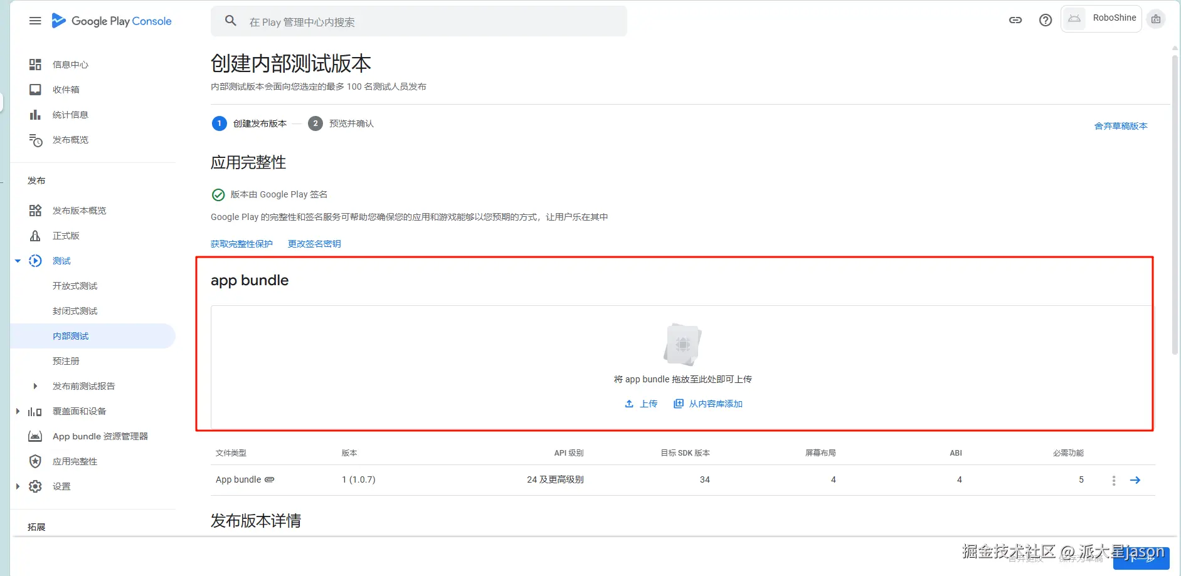Click 更改签名密钥 link
Viewport: 1181px width, 576px height.
click(314, 244)
